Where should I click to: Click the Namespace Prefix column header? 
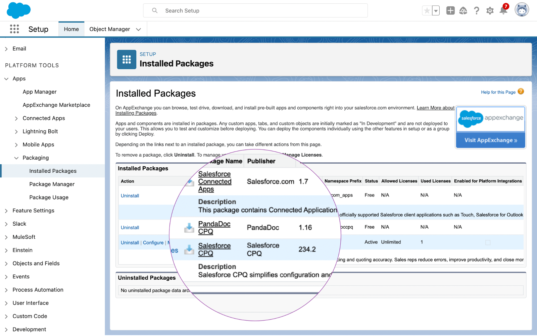[x=343, y=181]
